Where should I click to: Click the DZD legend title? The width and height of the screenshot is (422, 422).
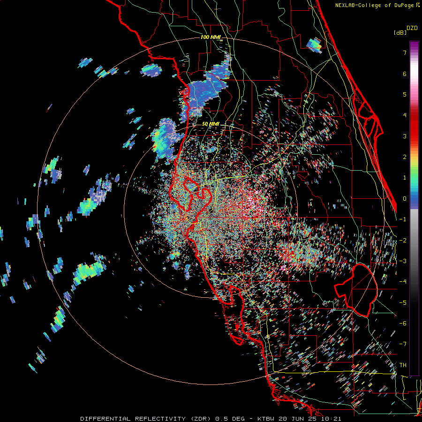coord(412,28)
